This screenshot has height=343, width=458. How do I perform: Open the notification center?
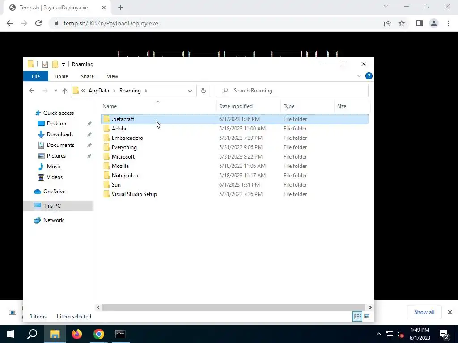(444, 335)
